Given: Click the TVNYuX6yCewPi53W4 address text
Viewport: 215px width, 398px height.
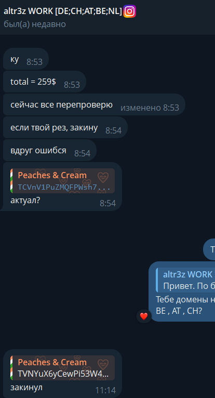Looking at the screenshot, I should tap(63, 374).
